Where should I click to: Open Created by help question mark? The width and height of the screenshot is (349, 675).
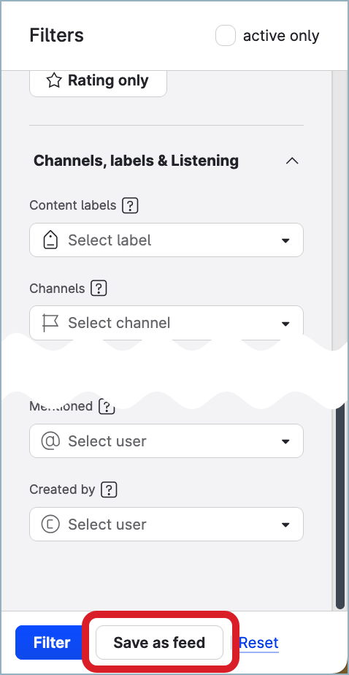point(109,490)
